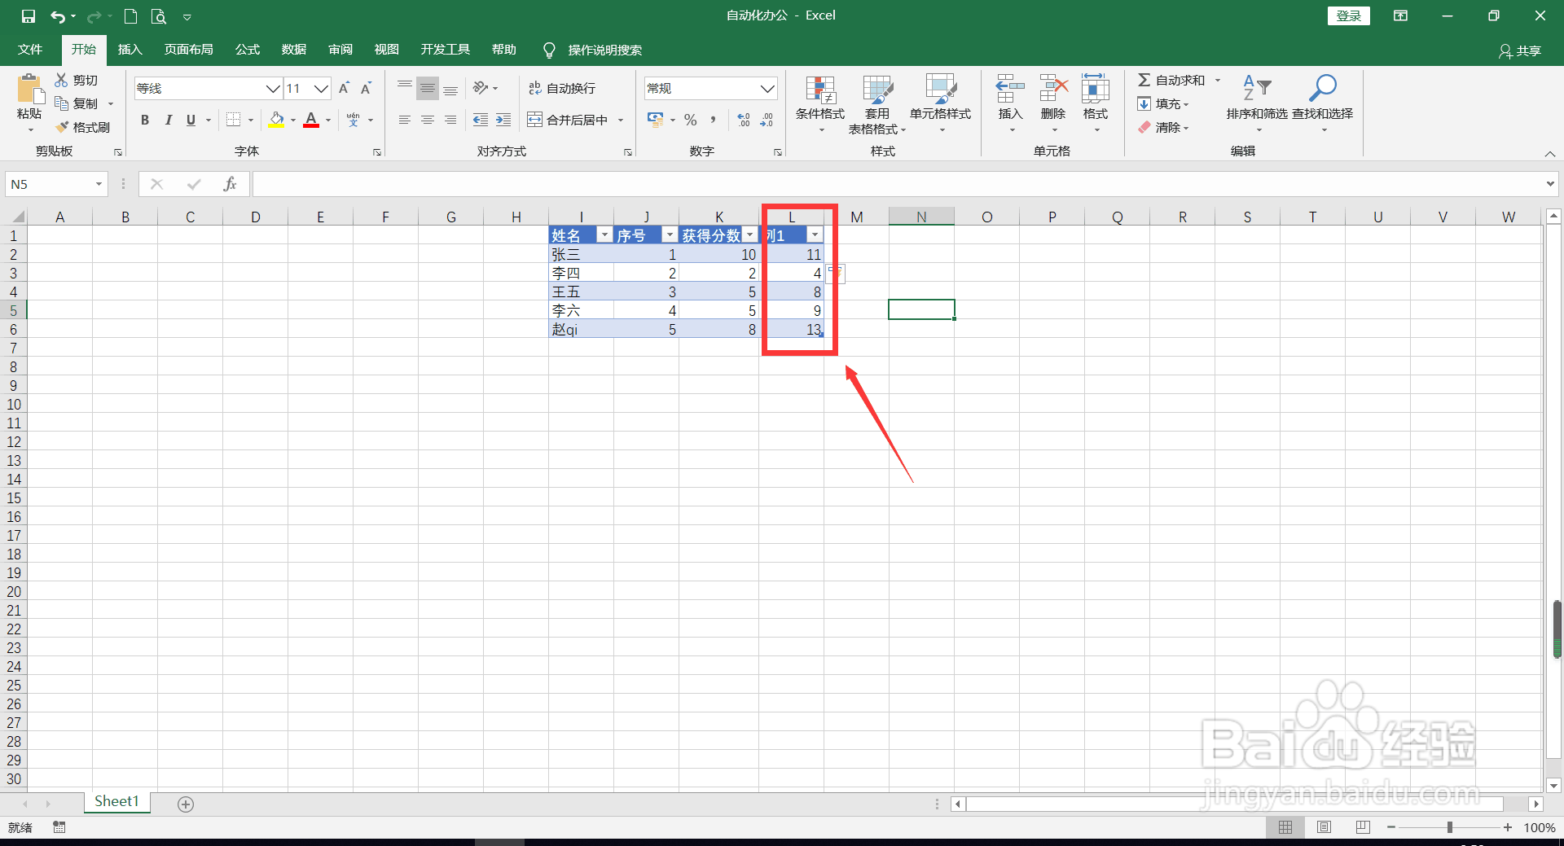Open the 获得分数 column filter dropdown
The image size is (1564, 846).
[750, 235]
